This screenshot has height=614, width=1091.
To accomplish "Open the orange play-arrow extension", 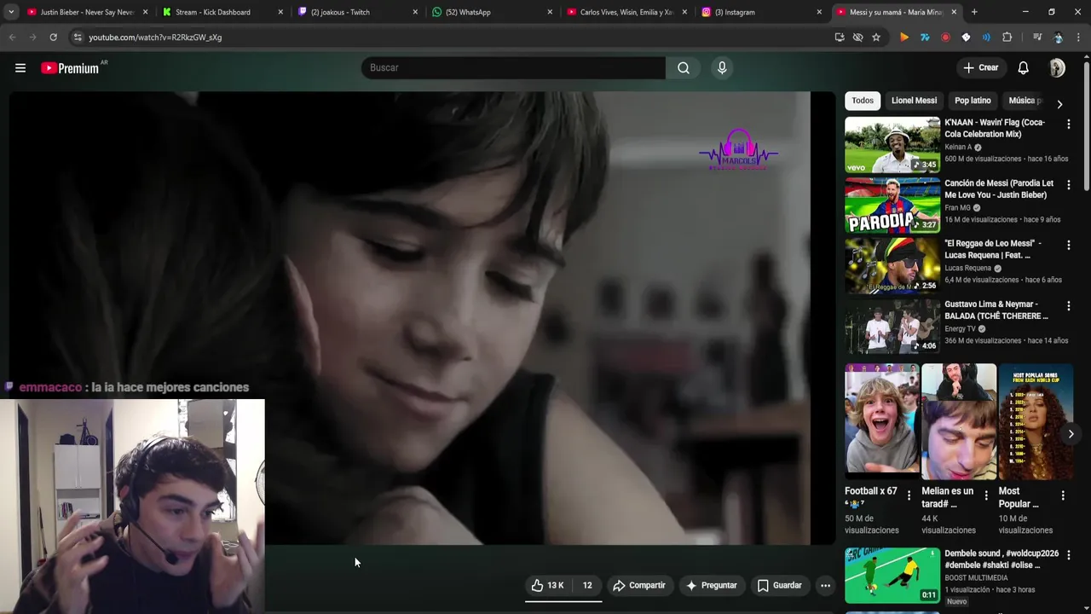I will (904, 38).
